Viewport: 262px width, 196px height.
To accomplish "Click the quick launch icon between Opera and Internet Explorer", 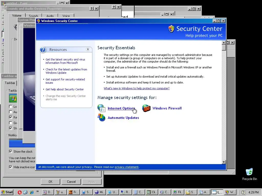I will pyautogui.click(x=25, y=192).
